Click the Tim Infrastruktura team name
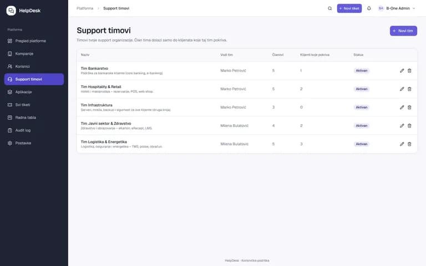The width and height of the screenshot is (426, 266). click(97, 105)
